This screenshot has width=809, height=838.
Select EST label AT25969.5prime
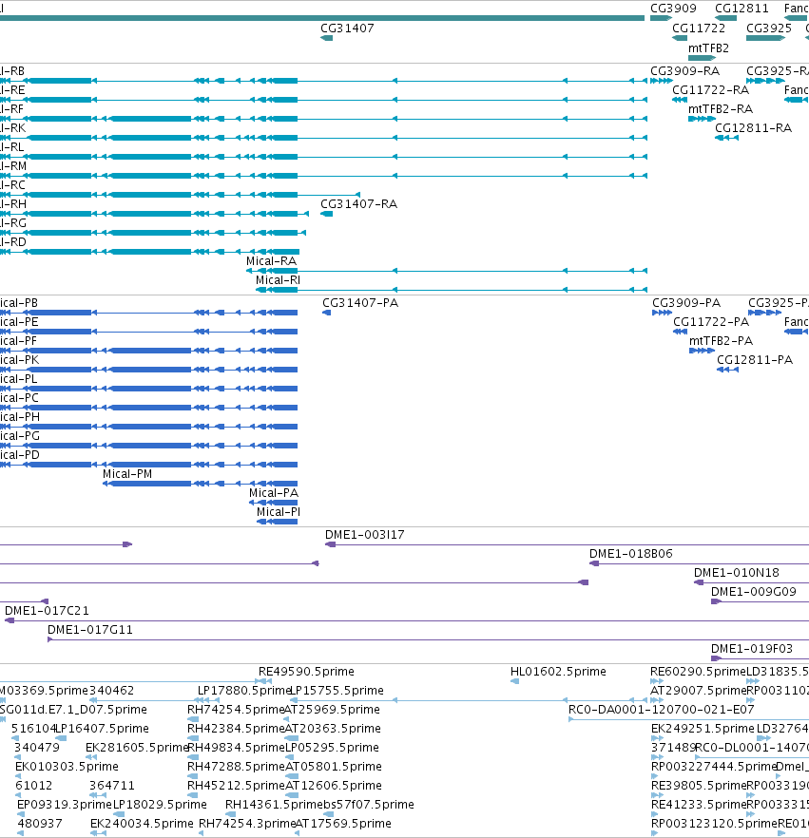332,710
